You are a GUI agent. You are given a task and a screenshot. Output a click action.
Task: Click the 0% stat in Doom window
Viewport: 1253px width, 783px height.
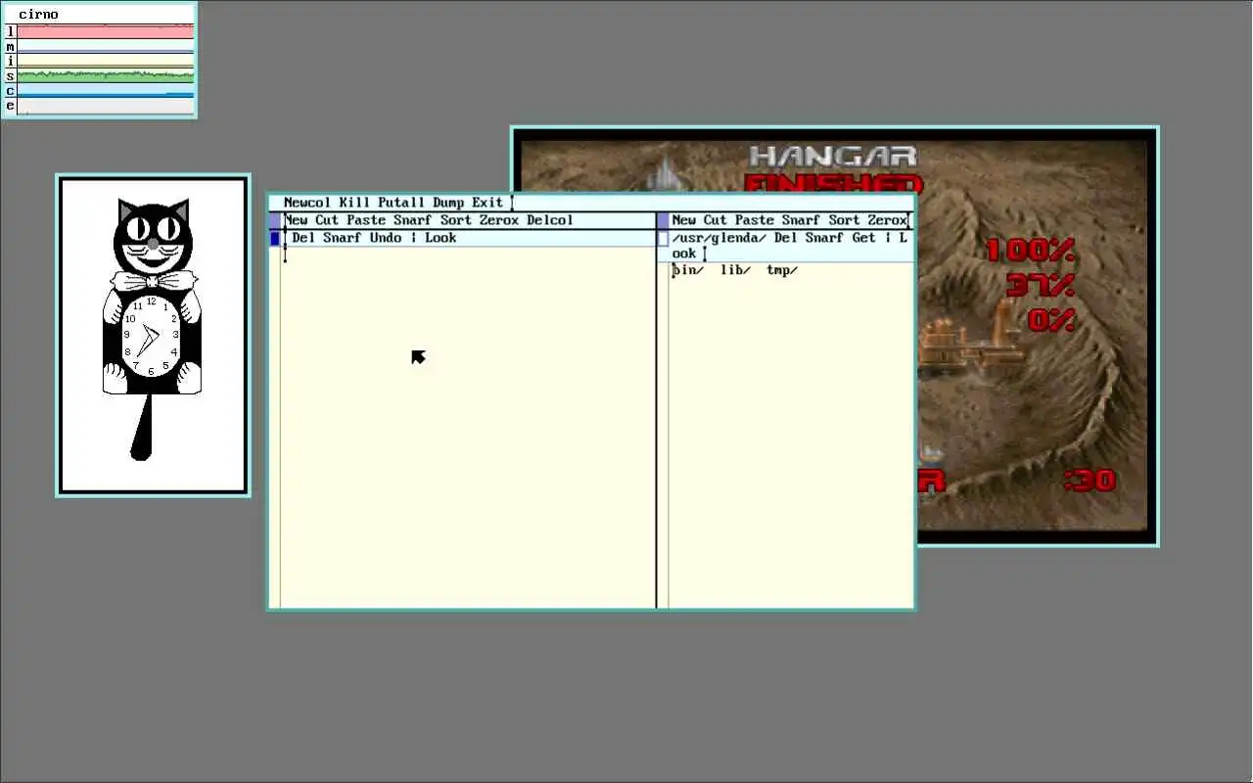(x=1051, y=320)
